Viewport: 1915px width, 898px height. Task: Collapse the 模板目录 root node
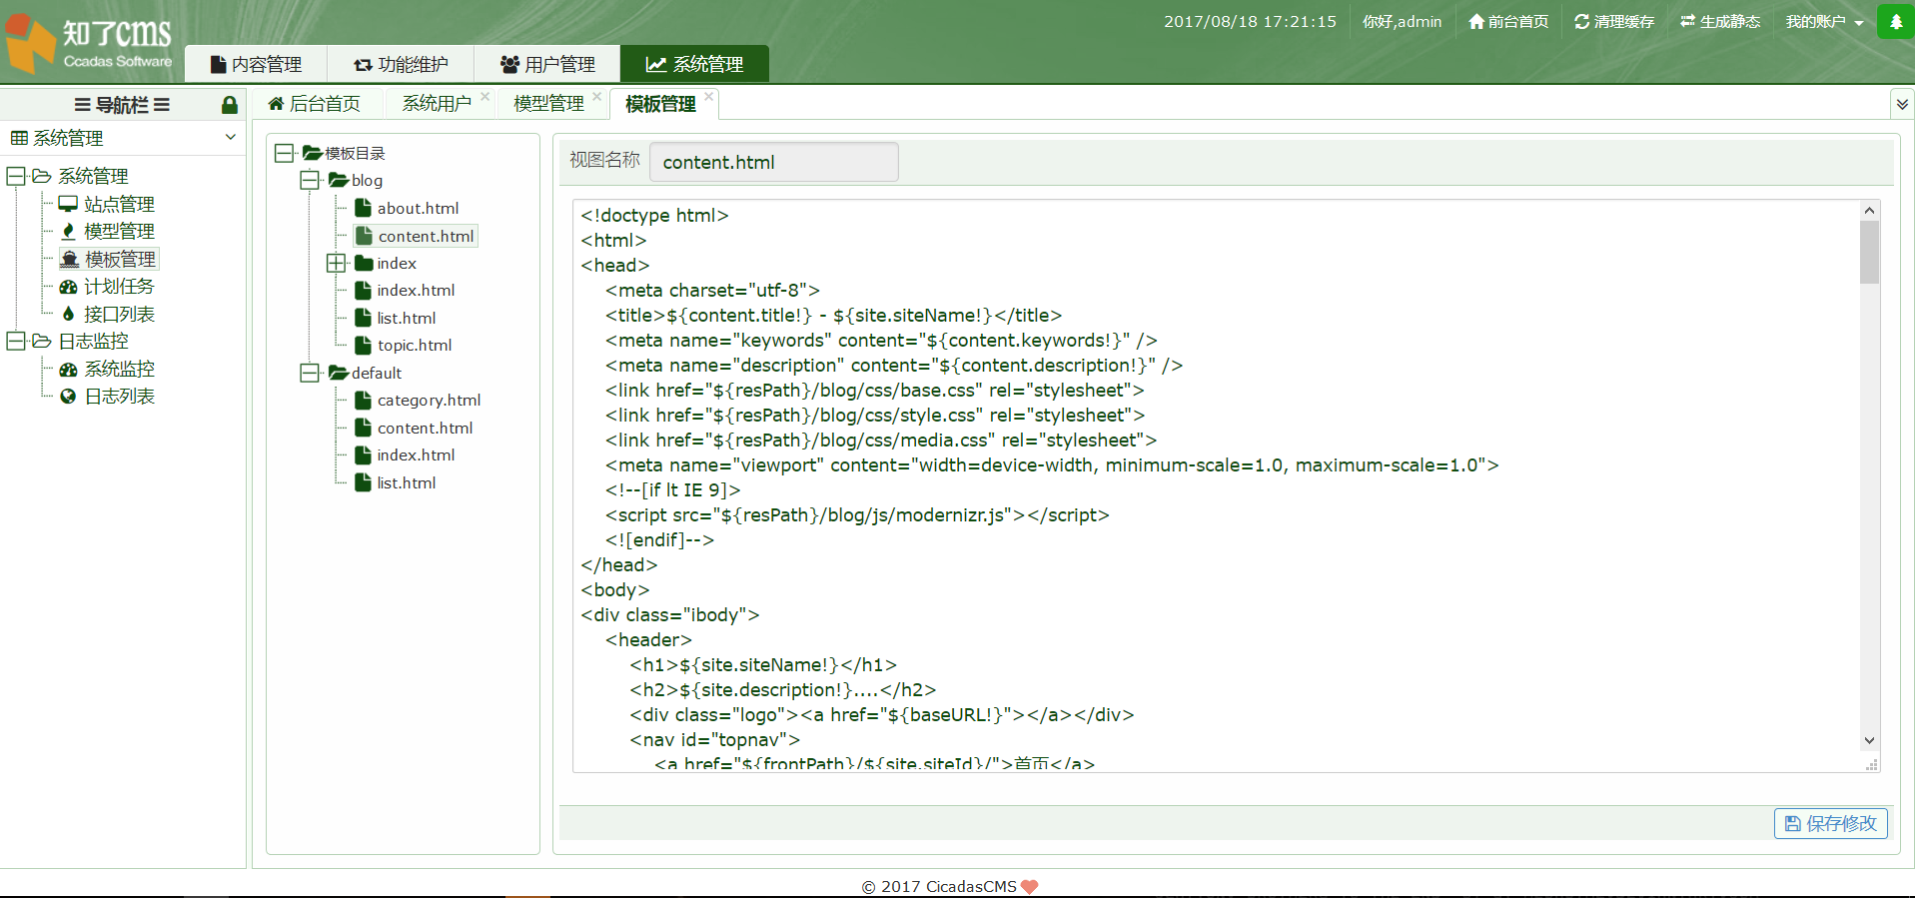285,153
